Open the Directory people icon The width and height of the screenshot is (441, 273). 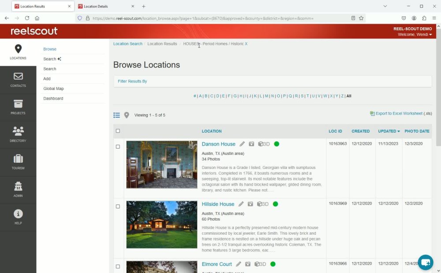coord(18,131)
